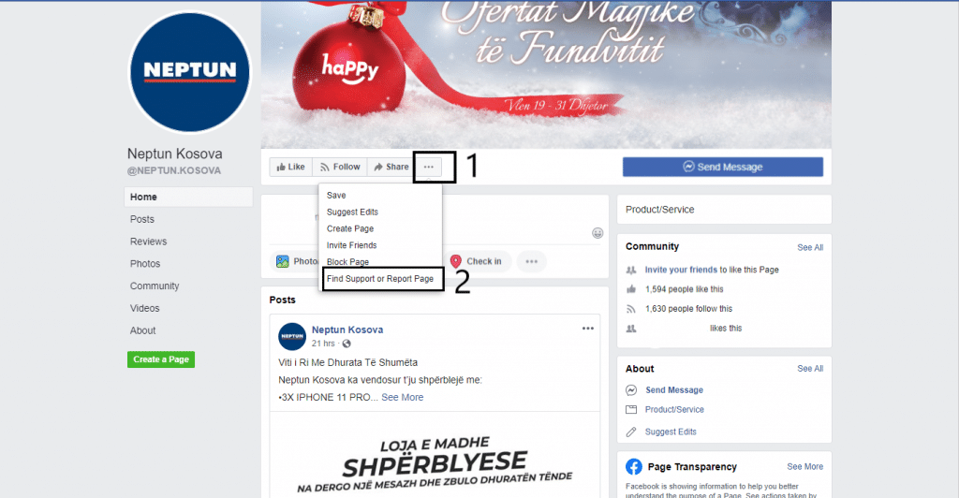Screen dimensions: 959x498
Task: Click Product/Service header text in right card
Action: pos(659,210)
